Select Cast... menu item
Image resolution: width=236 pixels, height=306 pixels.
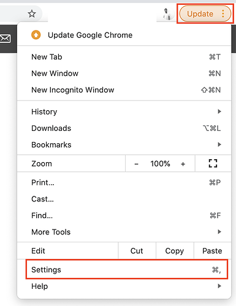coord(124,199)
